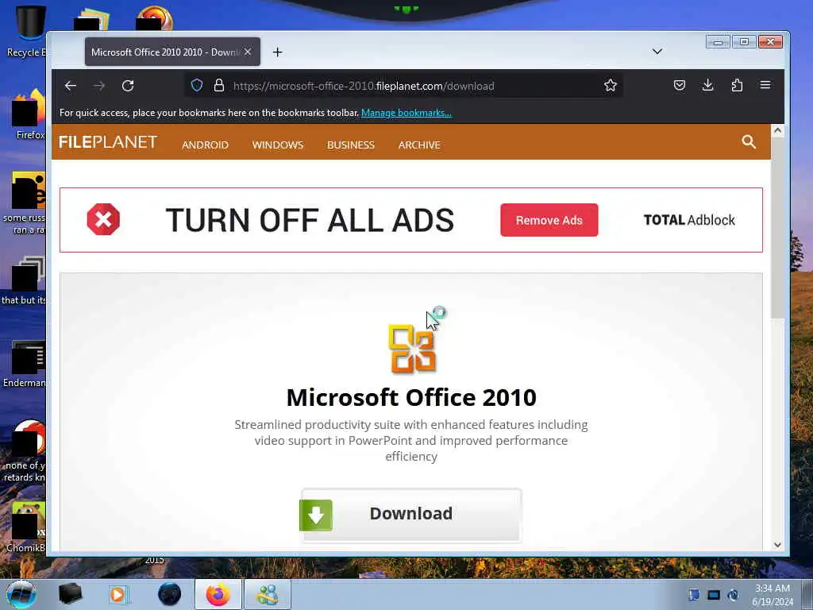Open the Messenger people taskbar icon
Viewport: 813px width, 610px height.
268,594
